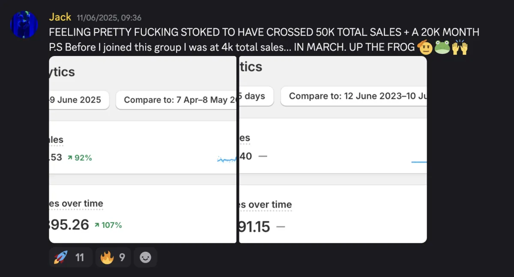Click the username Jack
The image size is (514, 277).
(60, 17)
